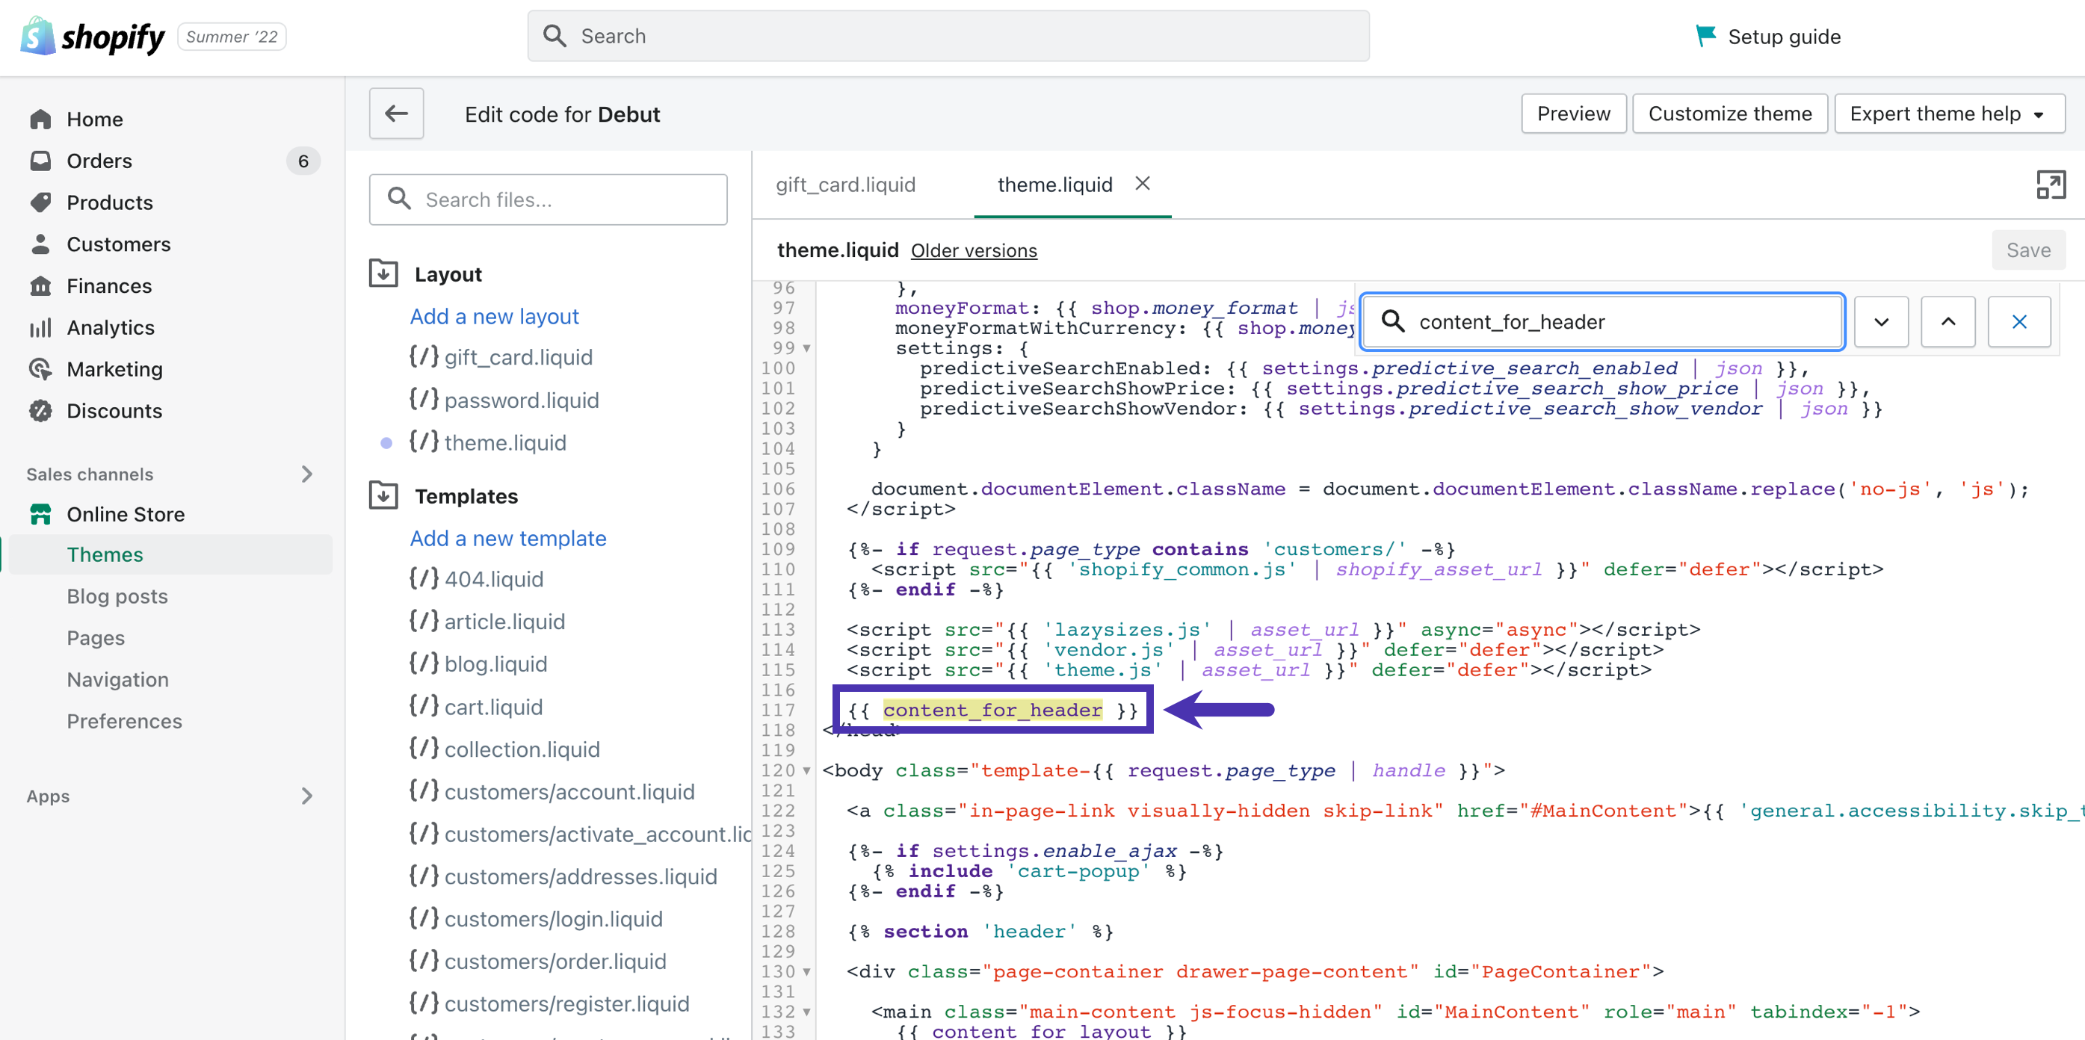The image size is (2085, 1040).
Task: Open blog.liquid template file
Action: click(x=495, y=663)
